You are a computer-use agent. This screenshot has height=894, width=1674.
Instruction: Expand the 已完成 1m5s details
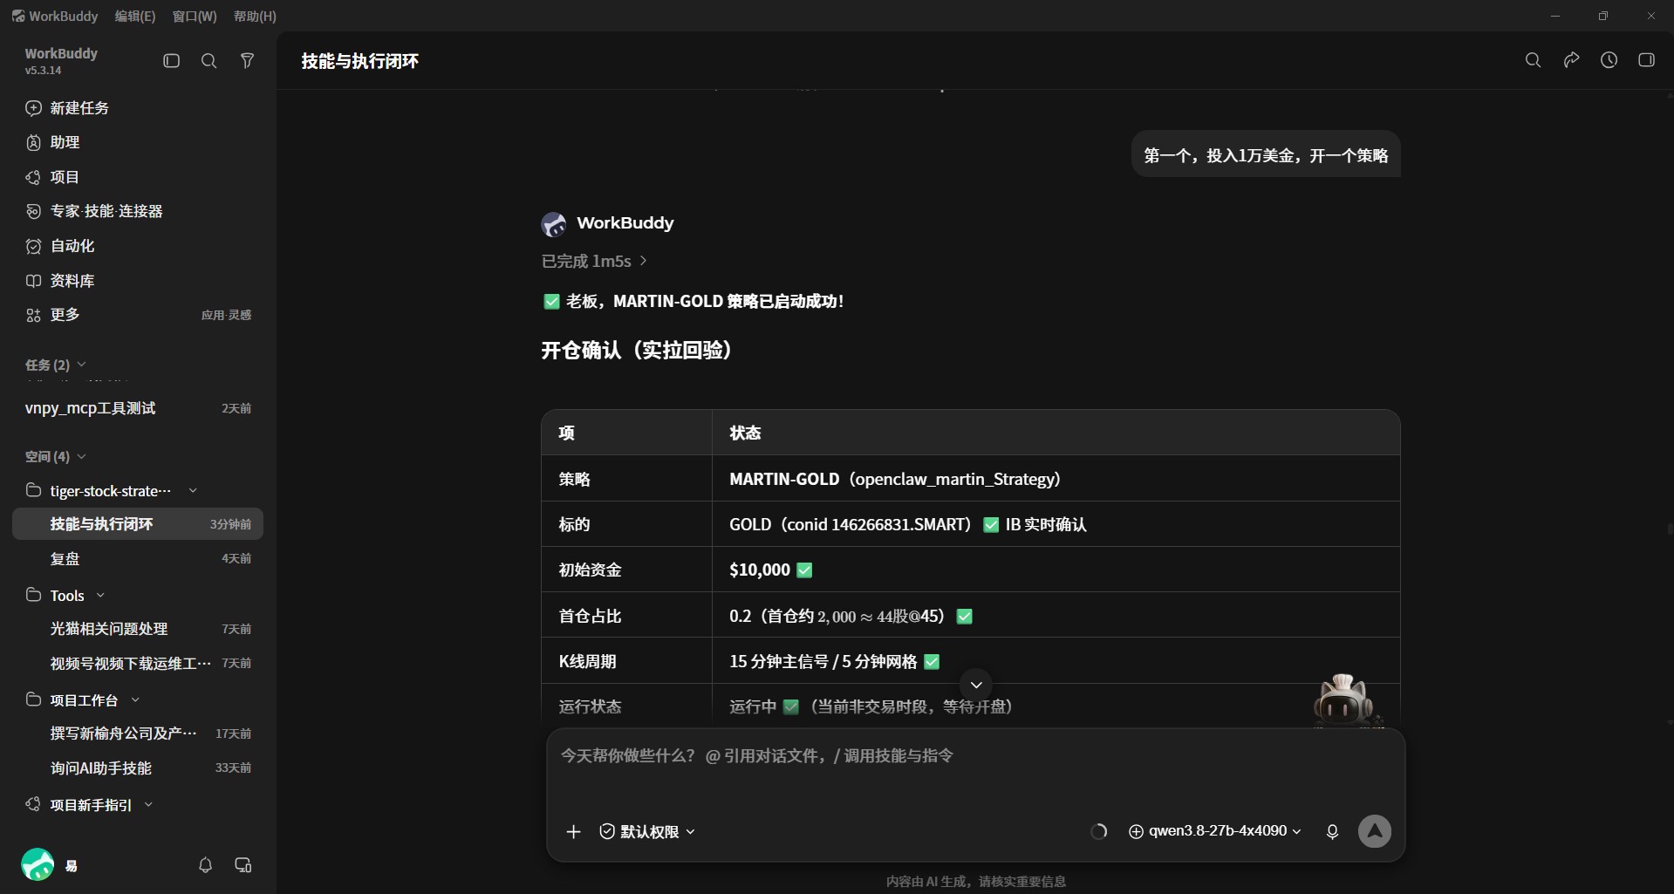pos(594,261)
